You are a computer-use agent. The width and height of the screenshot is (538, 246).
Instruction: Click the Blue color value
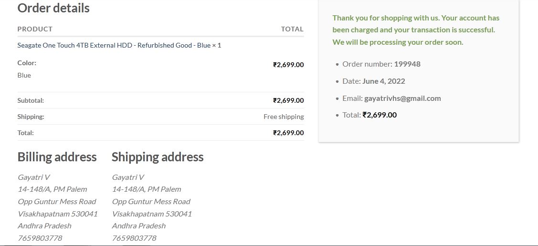click(x=24, y=75)
